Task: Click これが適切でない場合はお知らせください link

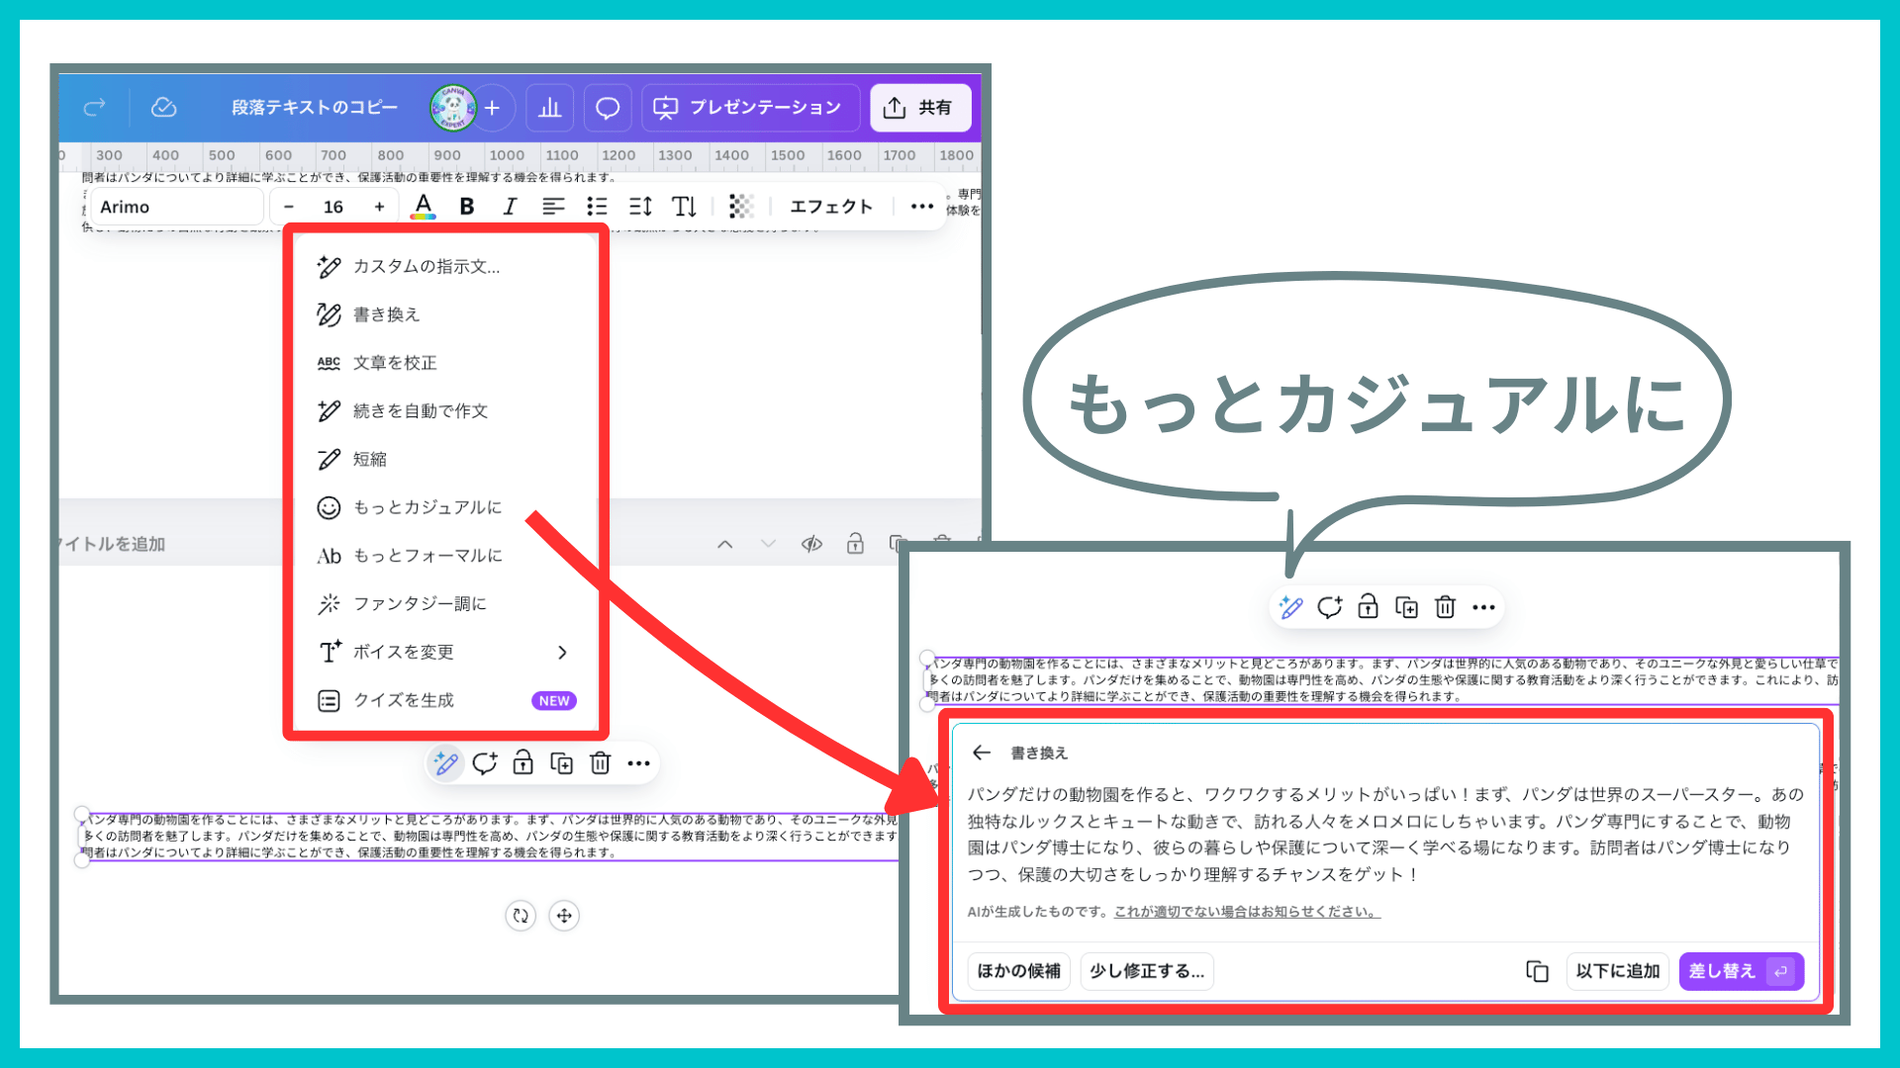Action: (x=1247, y=912)
